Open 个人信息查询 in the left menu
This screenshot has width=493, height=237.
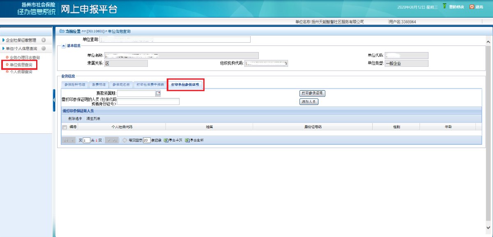(x=21, y=72)
